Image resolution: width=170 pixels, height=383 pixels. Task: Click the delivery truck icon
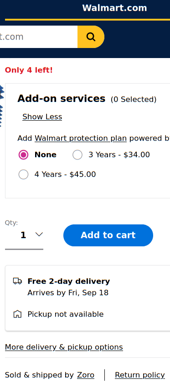[17, 281]
